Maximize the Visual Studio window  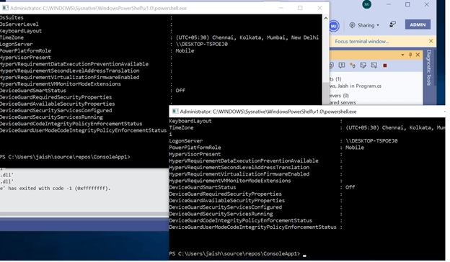407,4
